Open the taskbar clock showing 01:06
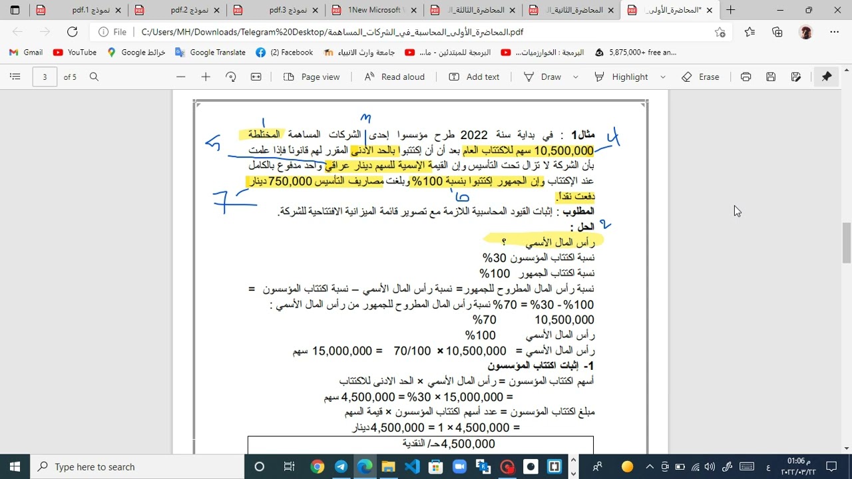The width and height of the screenshot is (852, 479). pos(799,466)
